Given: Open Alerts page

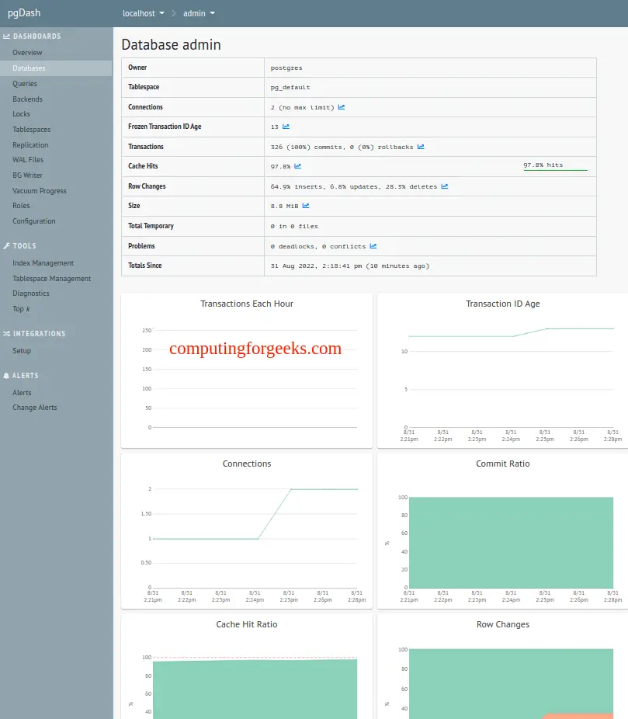Looking at the screenshot, I should (x=22, y=393).
